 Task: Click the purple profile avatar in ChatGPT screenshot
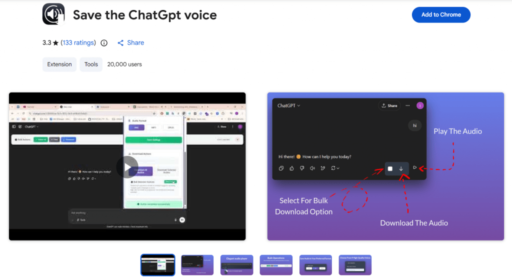click(x=420, y=105)
